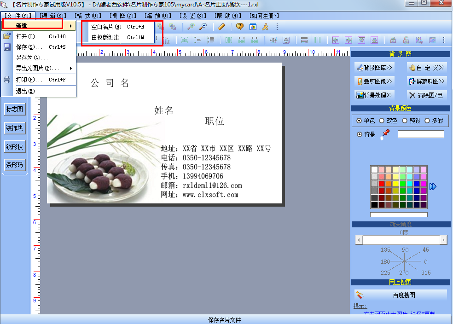Click the make same width icon
The width and height of the screenshot is (453, 324).
273,40
